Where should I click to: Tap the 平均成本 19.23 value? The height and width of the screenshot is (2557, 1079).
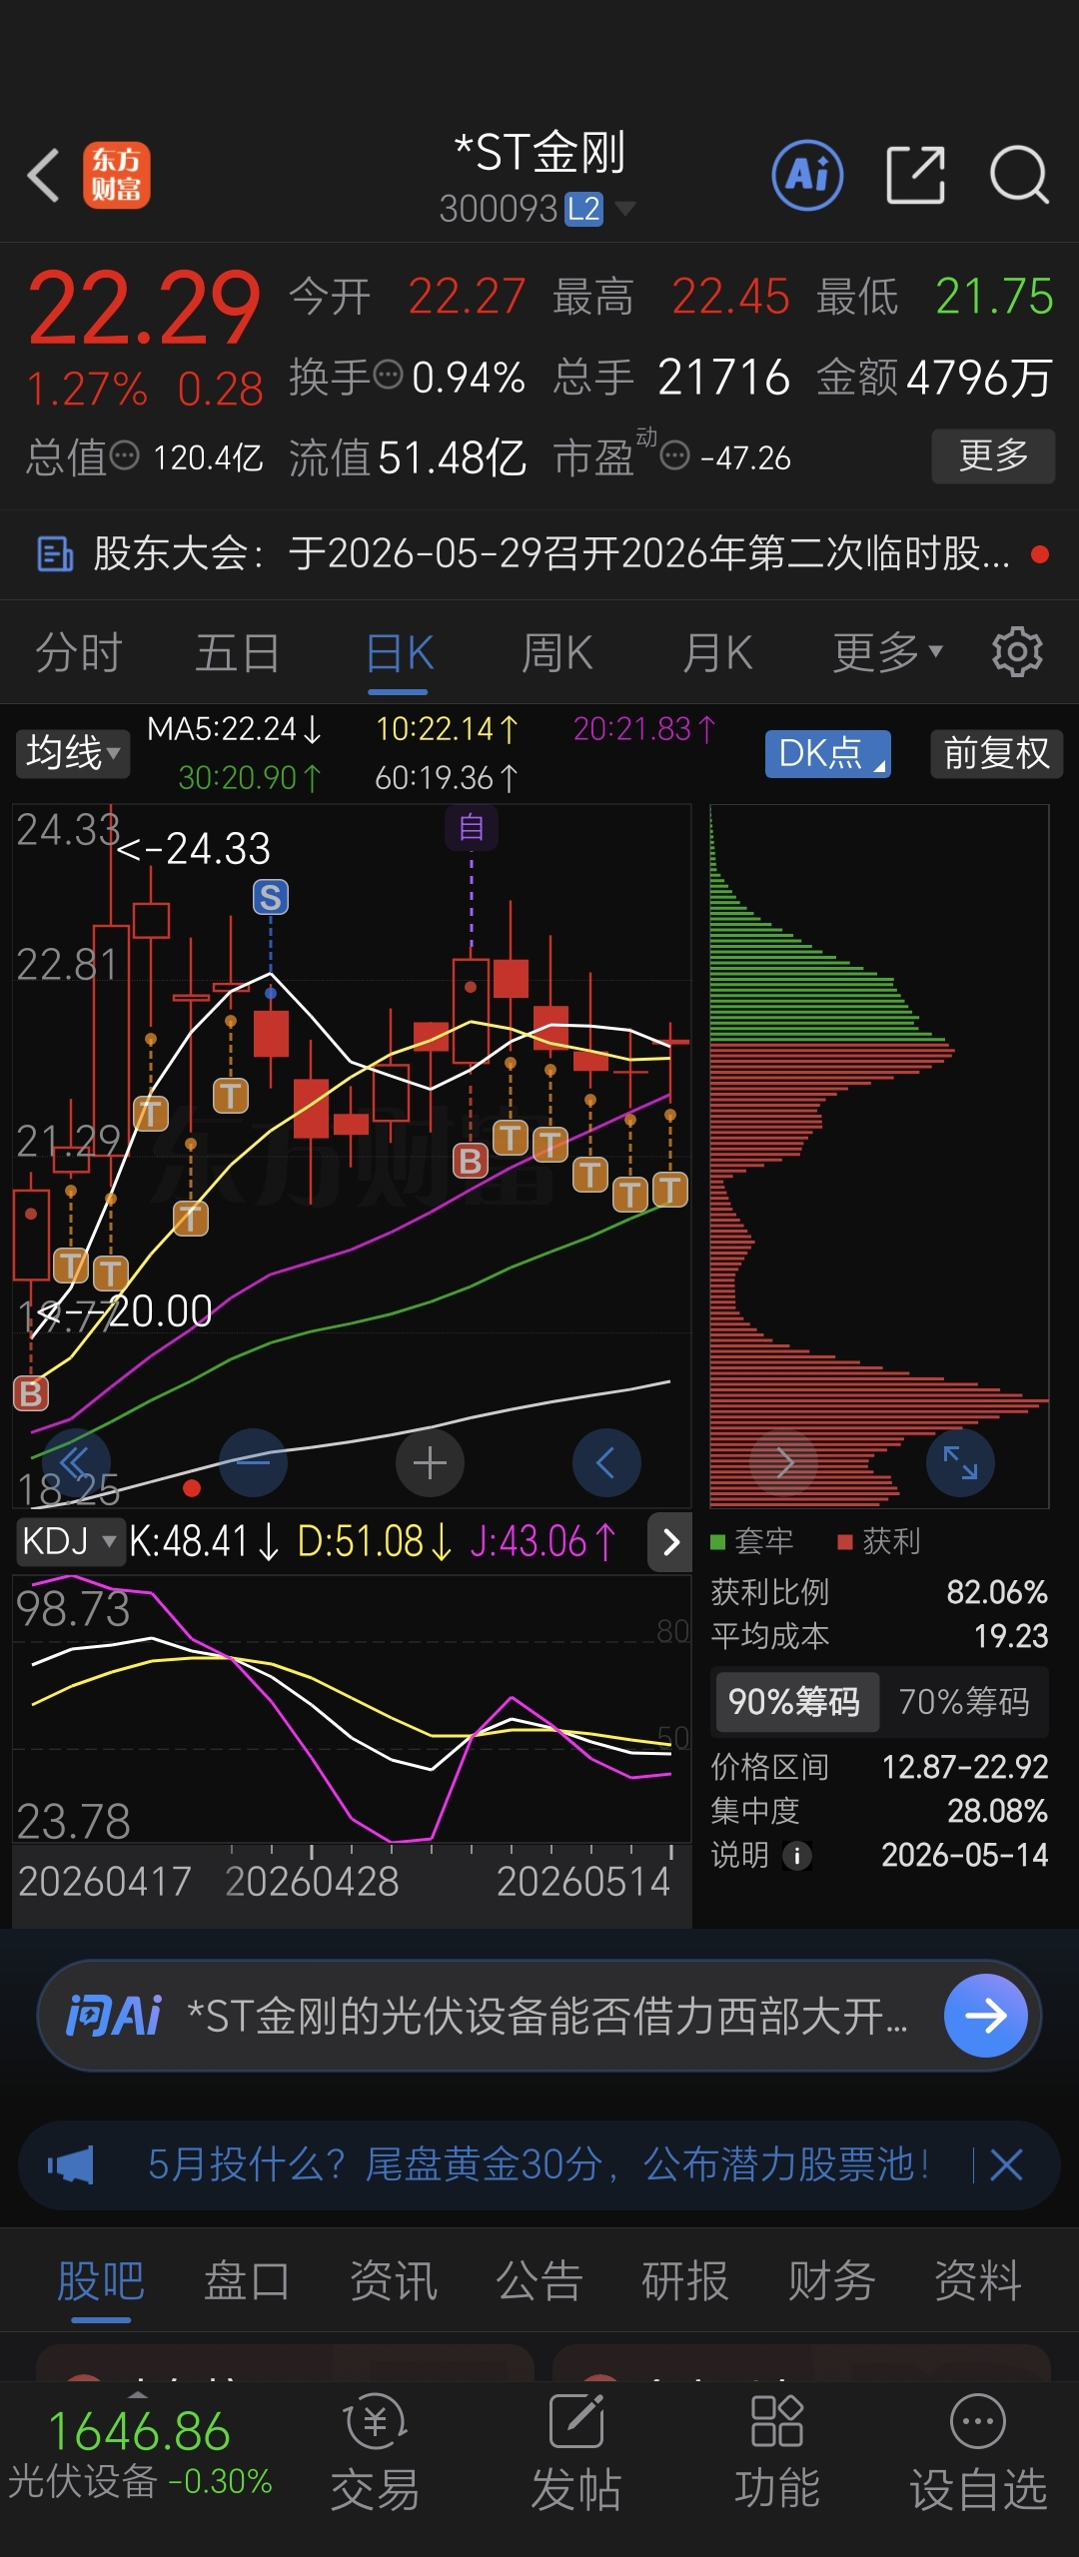tap(1010, 1636)
